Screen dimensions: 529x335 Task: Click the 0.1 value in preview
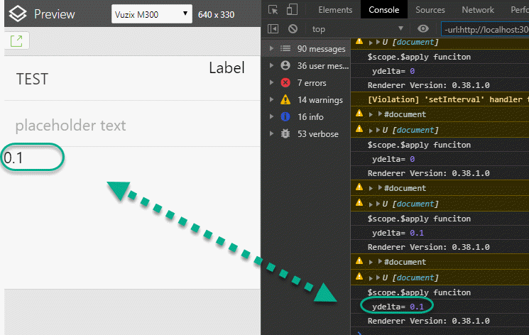point(13,158)
